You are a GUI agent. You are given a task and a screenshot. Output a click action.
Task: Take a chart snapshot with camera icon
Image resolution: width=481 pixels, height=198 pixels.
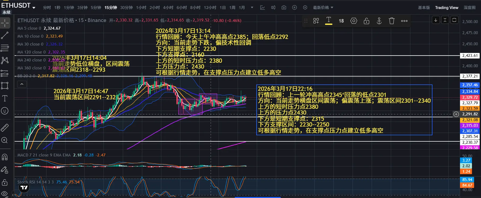point(284,8)
